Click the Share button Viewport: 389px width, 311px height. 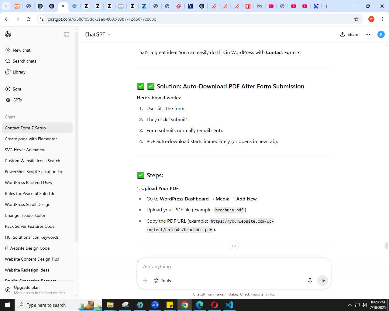point(349,34)
